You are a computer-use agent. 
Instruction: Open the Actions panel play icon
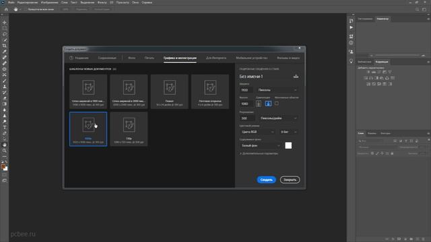pyautogui.click(x=351, y=28)
